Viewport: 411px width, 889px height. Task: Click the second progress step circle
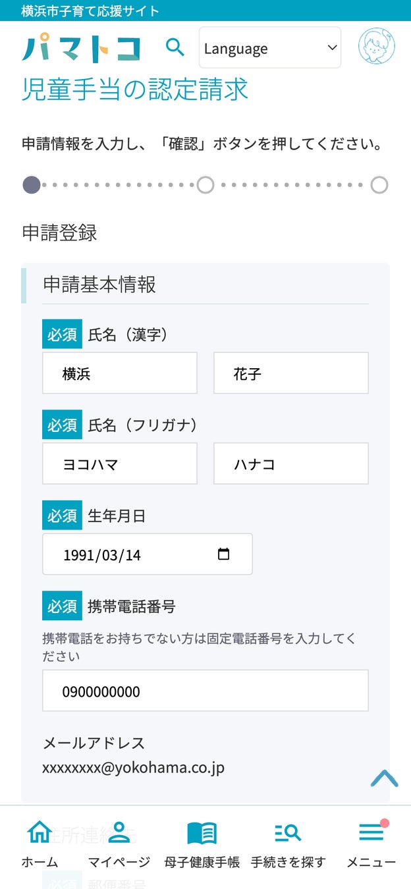[x=205, y=185]
